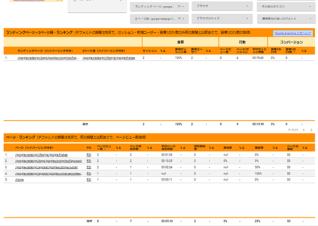Select the 50% exit rate value
The height and width of the screenshot is (226, 318).
click(258, 167)
